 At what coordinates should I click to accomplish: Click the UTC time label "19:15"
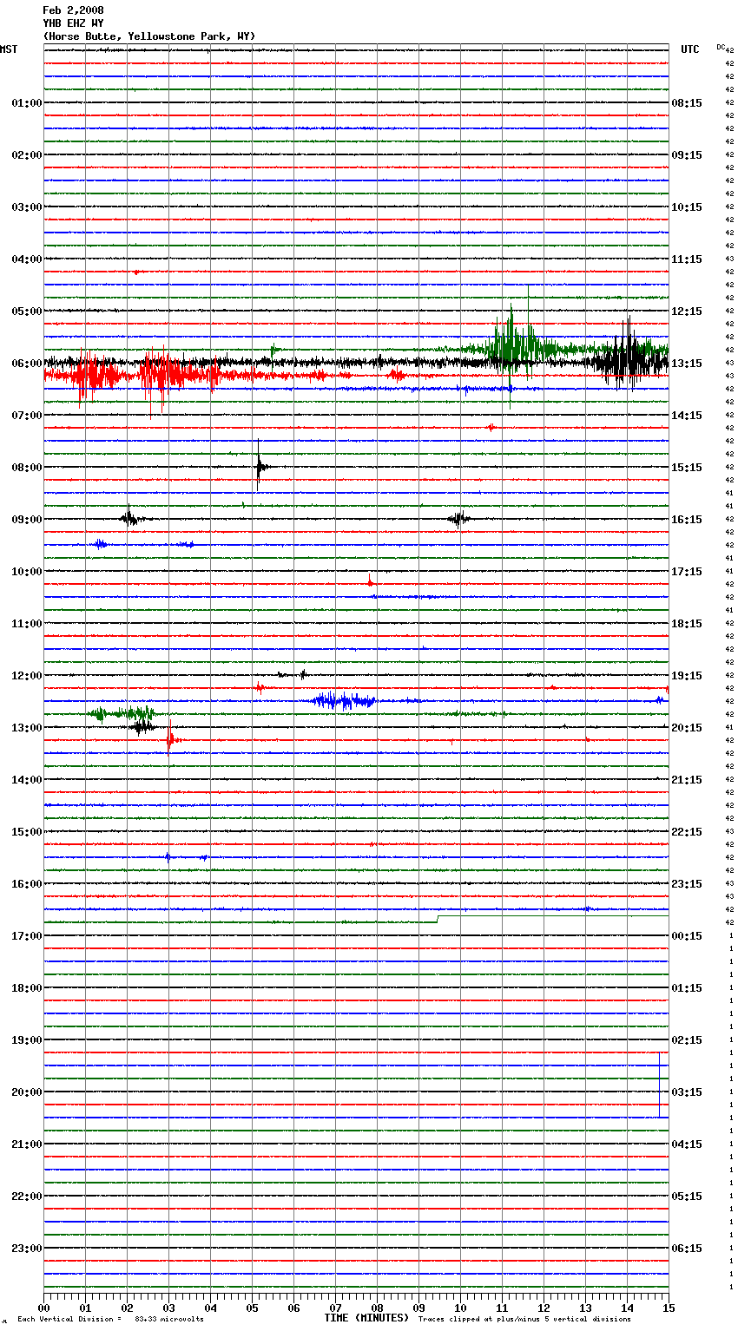[x=687, y=676]
